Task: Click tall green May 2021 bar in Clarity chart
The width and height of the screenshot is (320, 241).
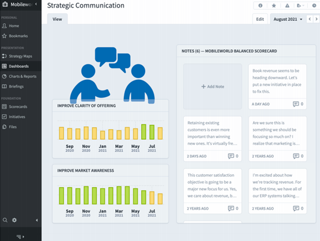Action: [x=144, y=132]
